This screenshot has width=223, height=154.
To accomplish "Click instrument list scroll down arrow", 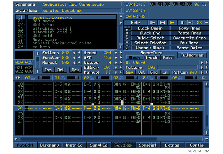I will (x=121, y=47).
